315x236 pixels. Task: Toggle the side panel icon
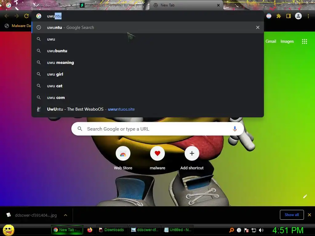click(x=289, y=16)
